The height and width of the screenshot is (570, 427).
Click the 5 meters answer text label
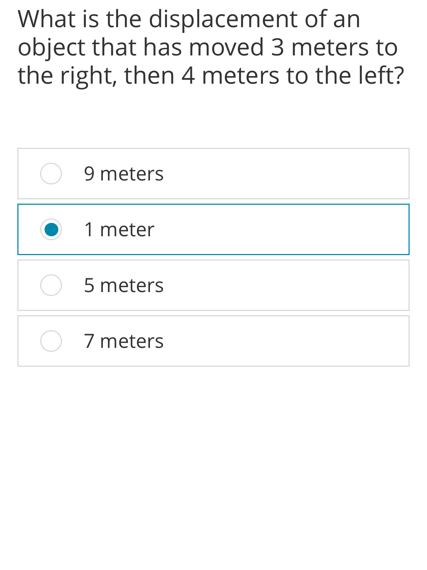click(123, 285)
